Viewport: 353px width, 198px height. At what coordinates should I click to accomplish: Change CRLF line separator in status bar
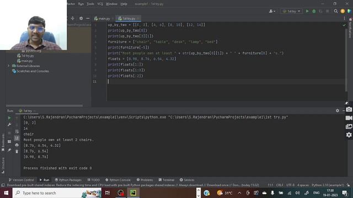click(x=280, y=185)
